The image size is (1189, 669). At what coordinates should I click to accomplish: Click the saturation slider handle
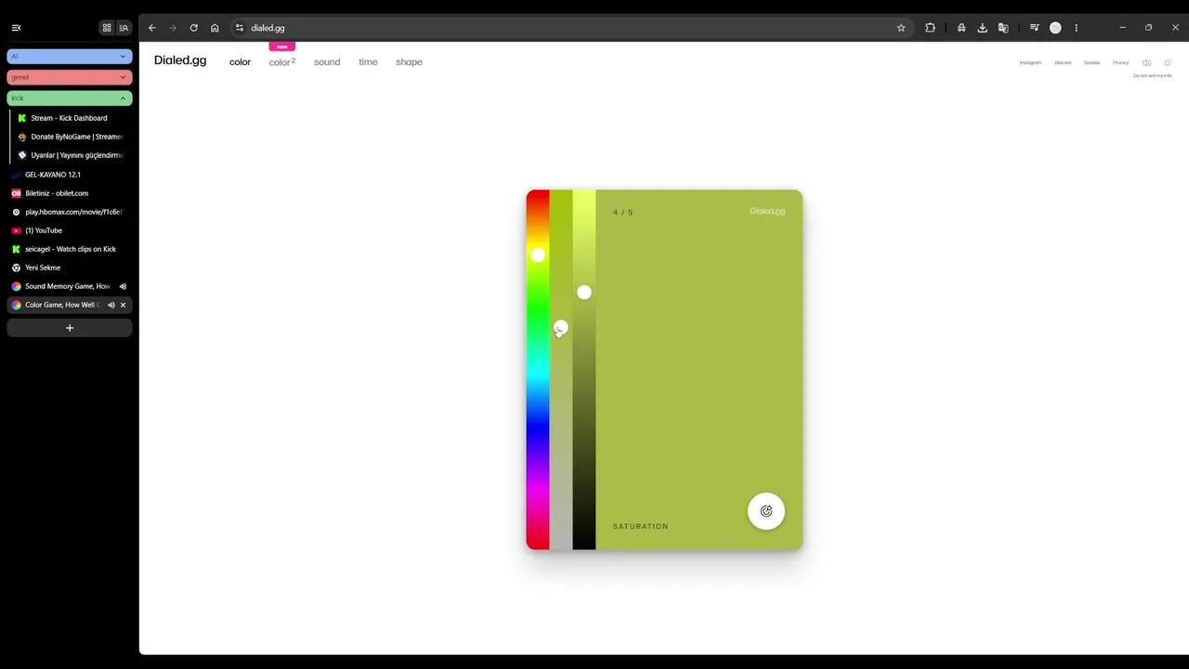pyautogui.click(x=560, y=328)
